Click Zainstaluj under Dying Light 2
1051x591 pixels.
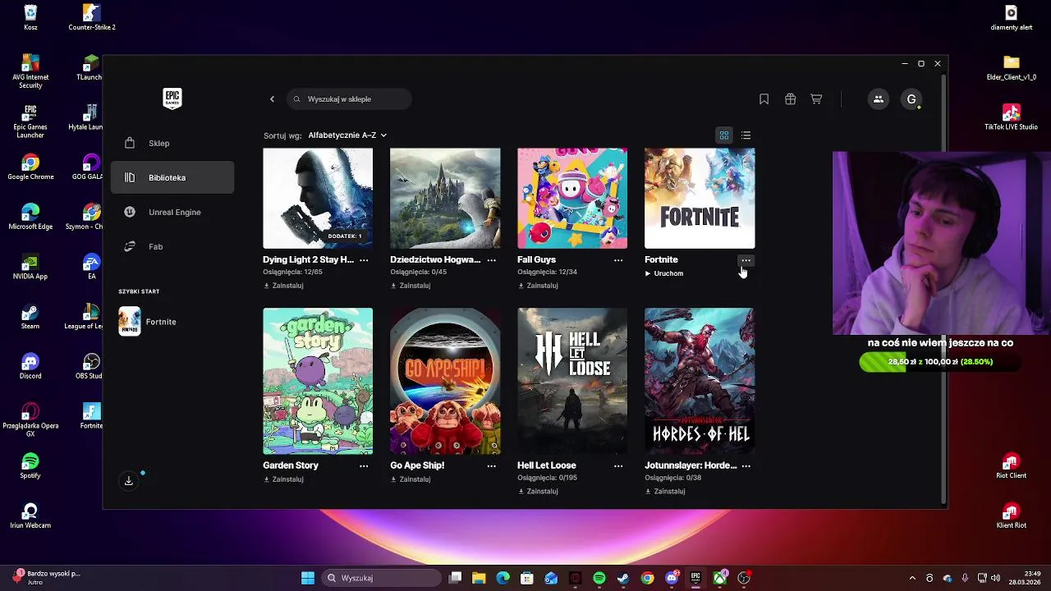(x=283, y=286)
